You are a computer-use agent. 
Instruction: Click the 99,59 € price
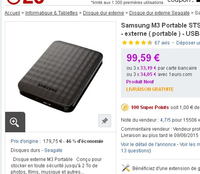(143, 58)
